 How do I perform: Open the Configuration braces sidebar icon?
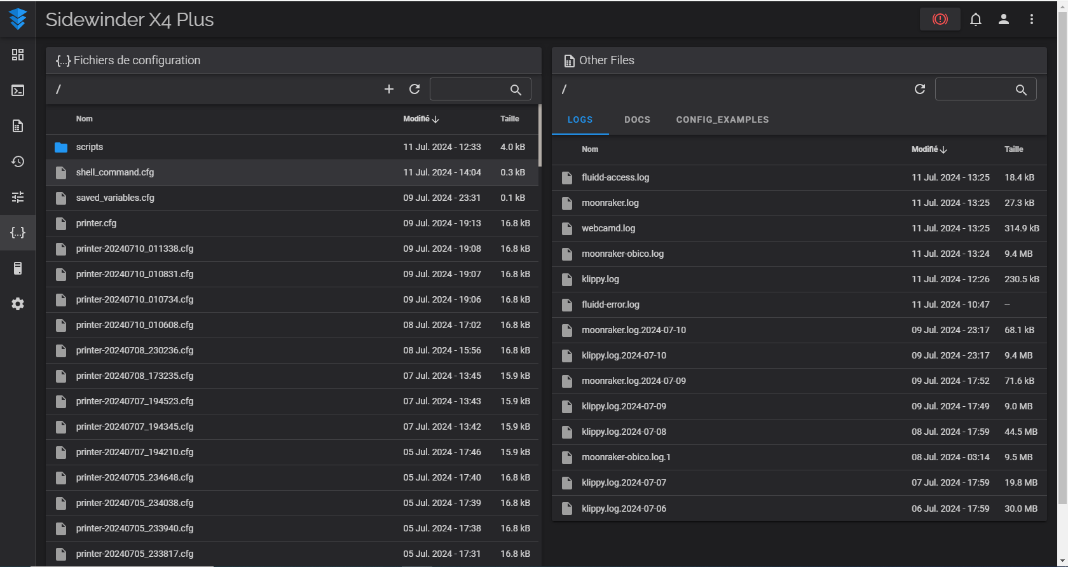tap(18, 233)
